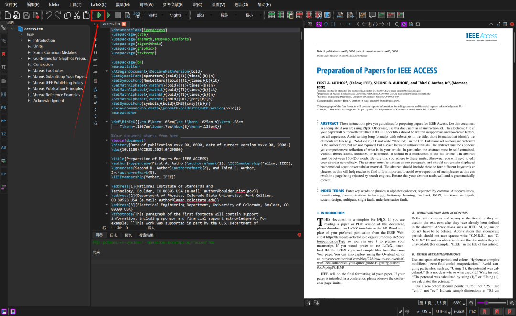The image size is (516, 316).
Task: Switch to the 日志 tab in bottom panel
Action: [x=114, y=235]
